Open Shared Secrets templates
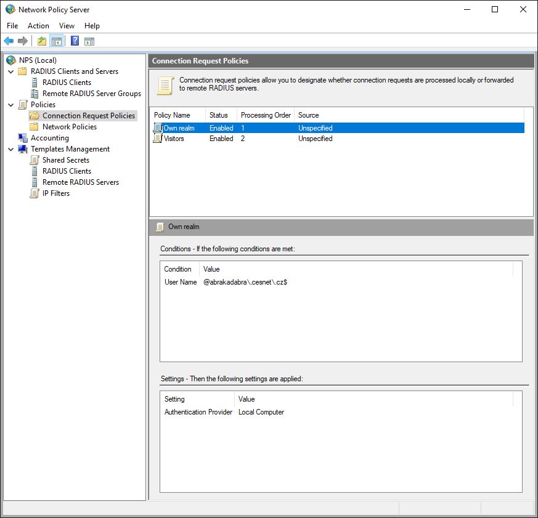The image size is (538, 518). pyautogui.click(x=66, y=160)
